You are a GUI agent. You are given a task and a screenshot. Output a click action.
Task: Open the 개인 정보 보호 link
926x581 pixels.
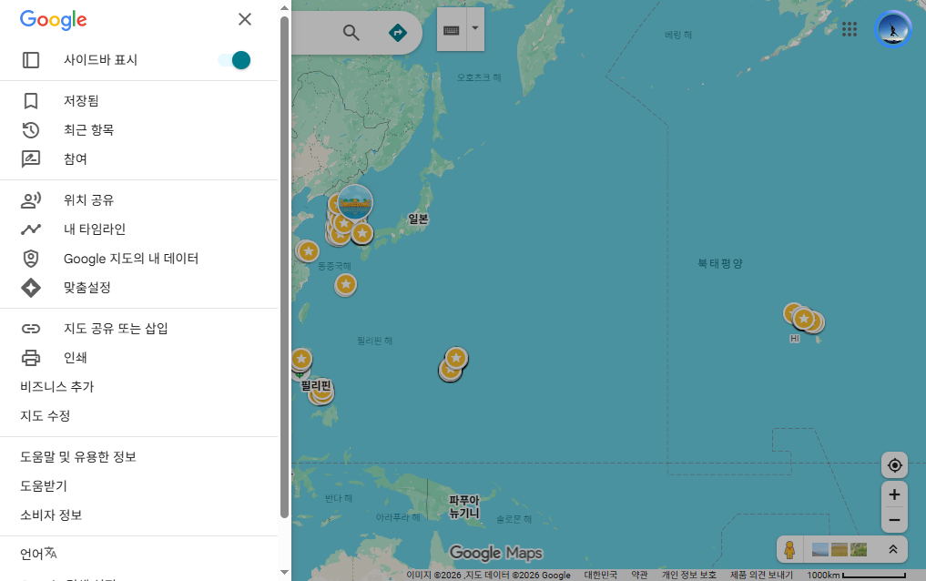688,575
